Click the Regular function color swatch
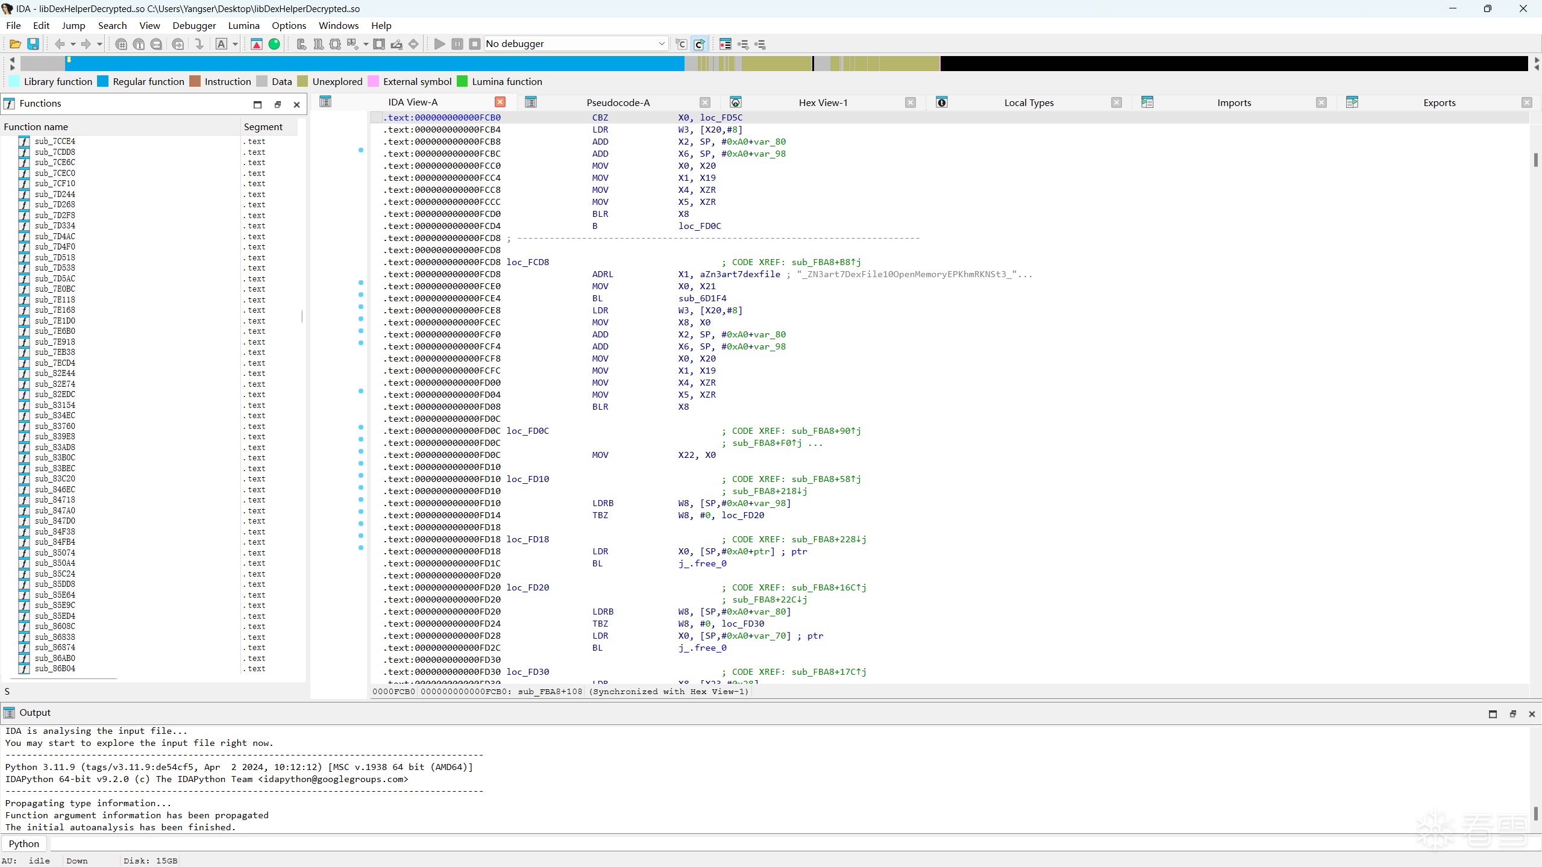Image resolution: width=1542 pixels, height=867 pixels. coord(103,81)
